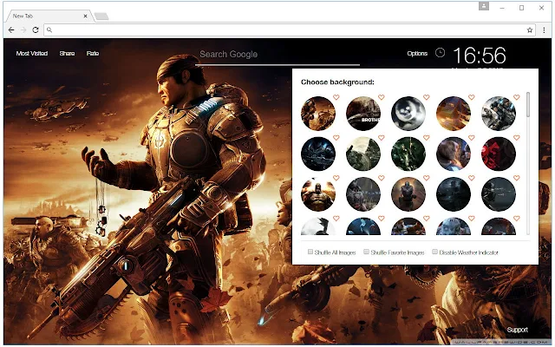Open the Most Visited menu
This screenshot has height=347, width=555.
[32, 54]
